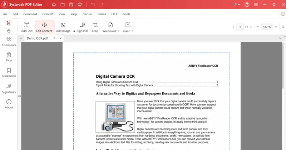Viewport: 286px width, 150px height.
Task: Choose the Add Text tool
Action: click(27, 27)
